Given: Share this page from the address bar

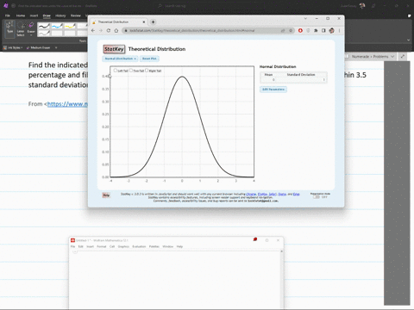Looking at the screenshot, I should 283,30.
